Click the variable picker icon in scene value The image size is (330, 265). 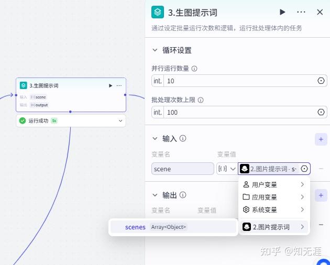(x=304, y=169)
